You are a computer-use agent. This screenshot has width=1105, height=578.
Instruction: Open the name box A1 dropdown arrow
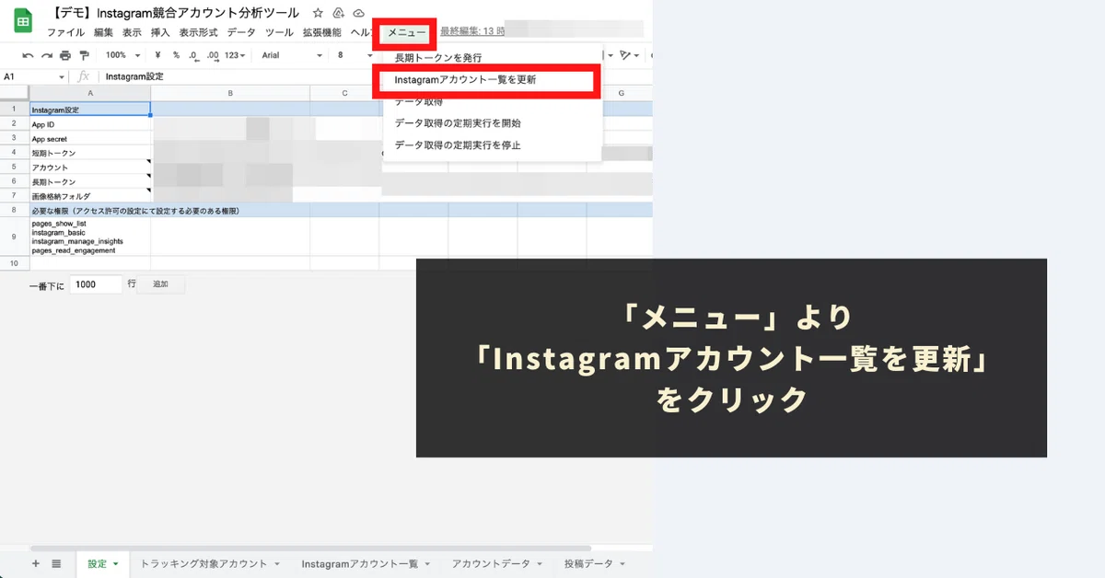point(62,76)
